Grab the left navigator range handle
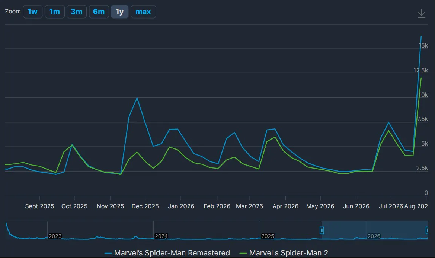Image resolution: width=435 pixels, height=258 pixels. [x=322, y=230]
